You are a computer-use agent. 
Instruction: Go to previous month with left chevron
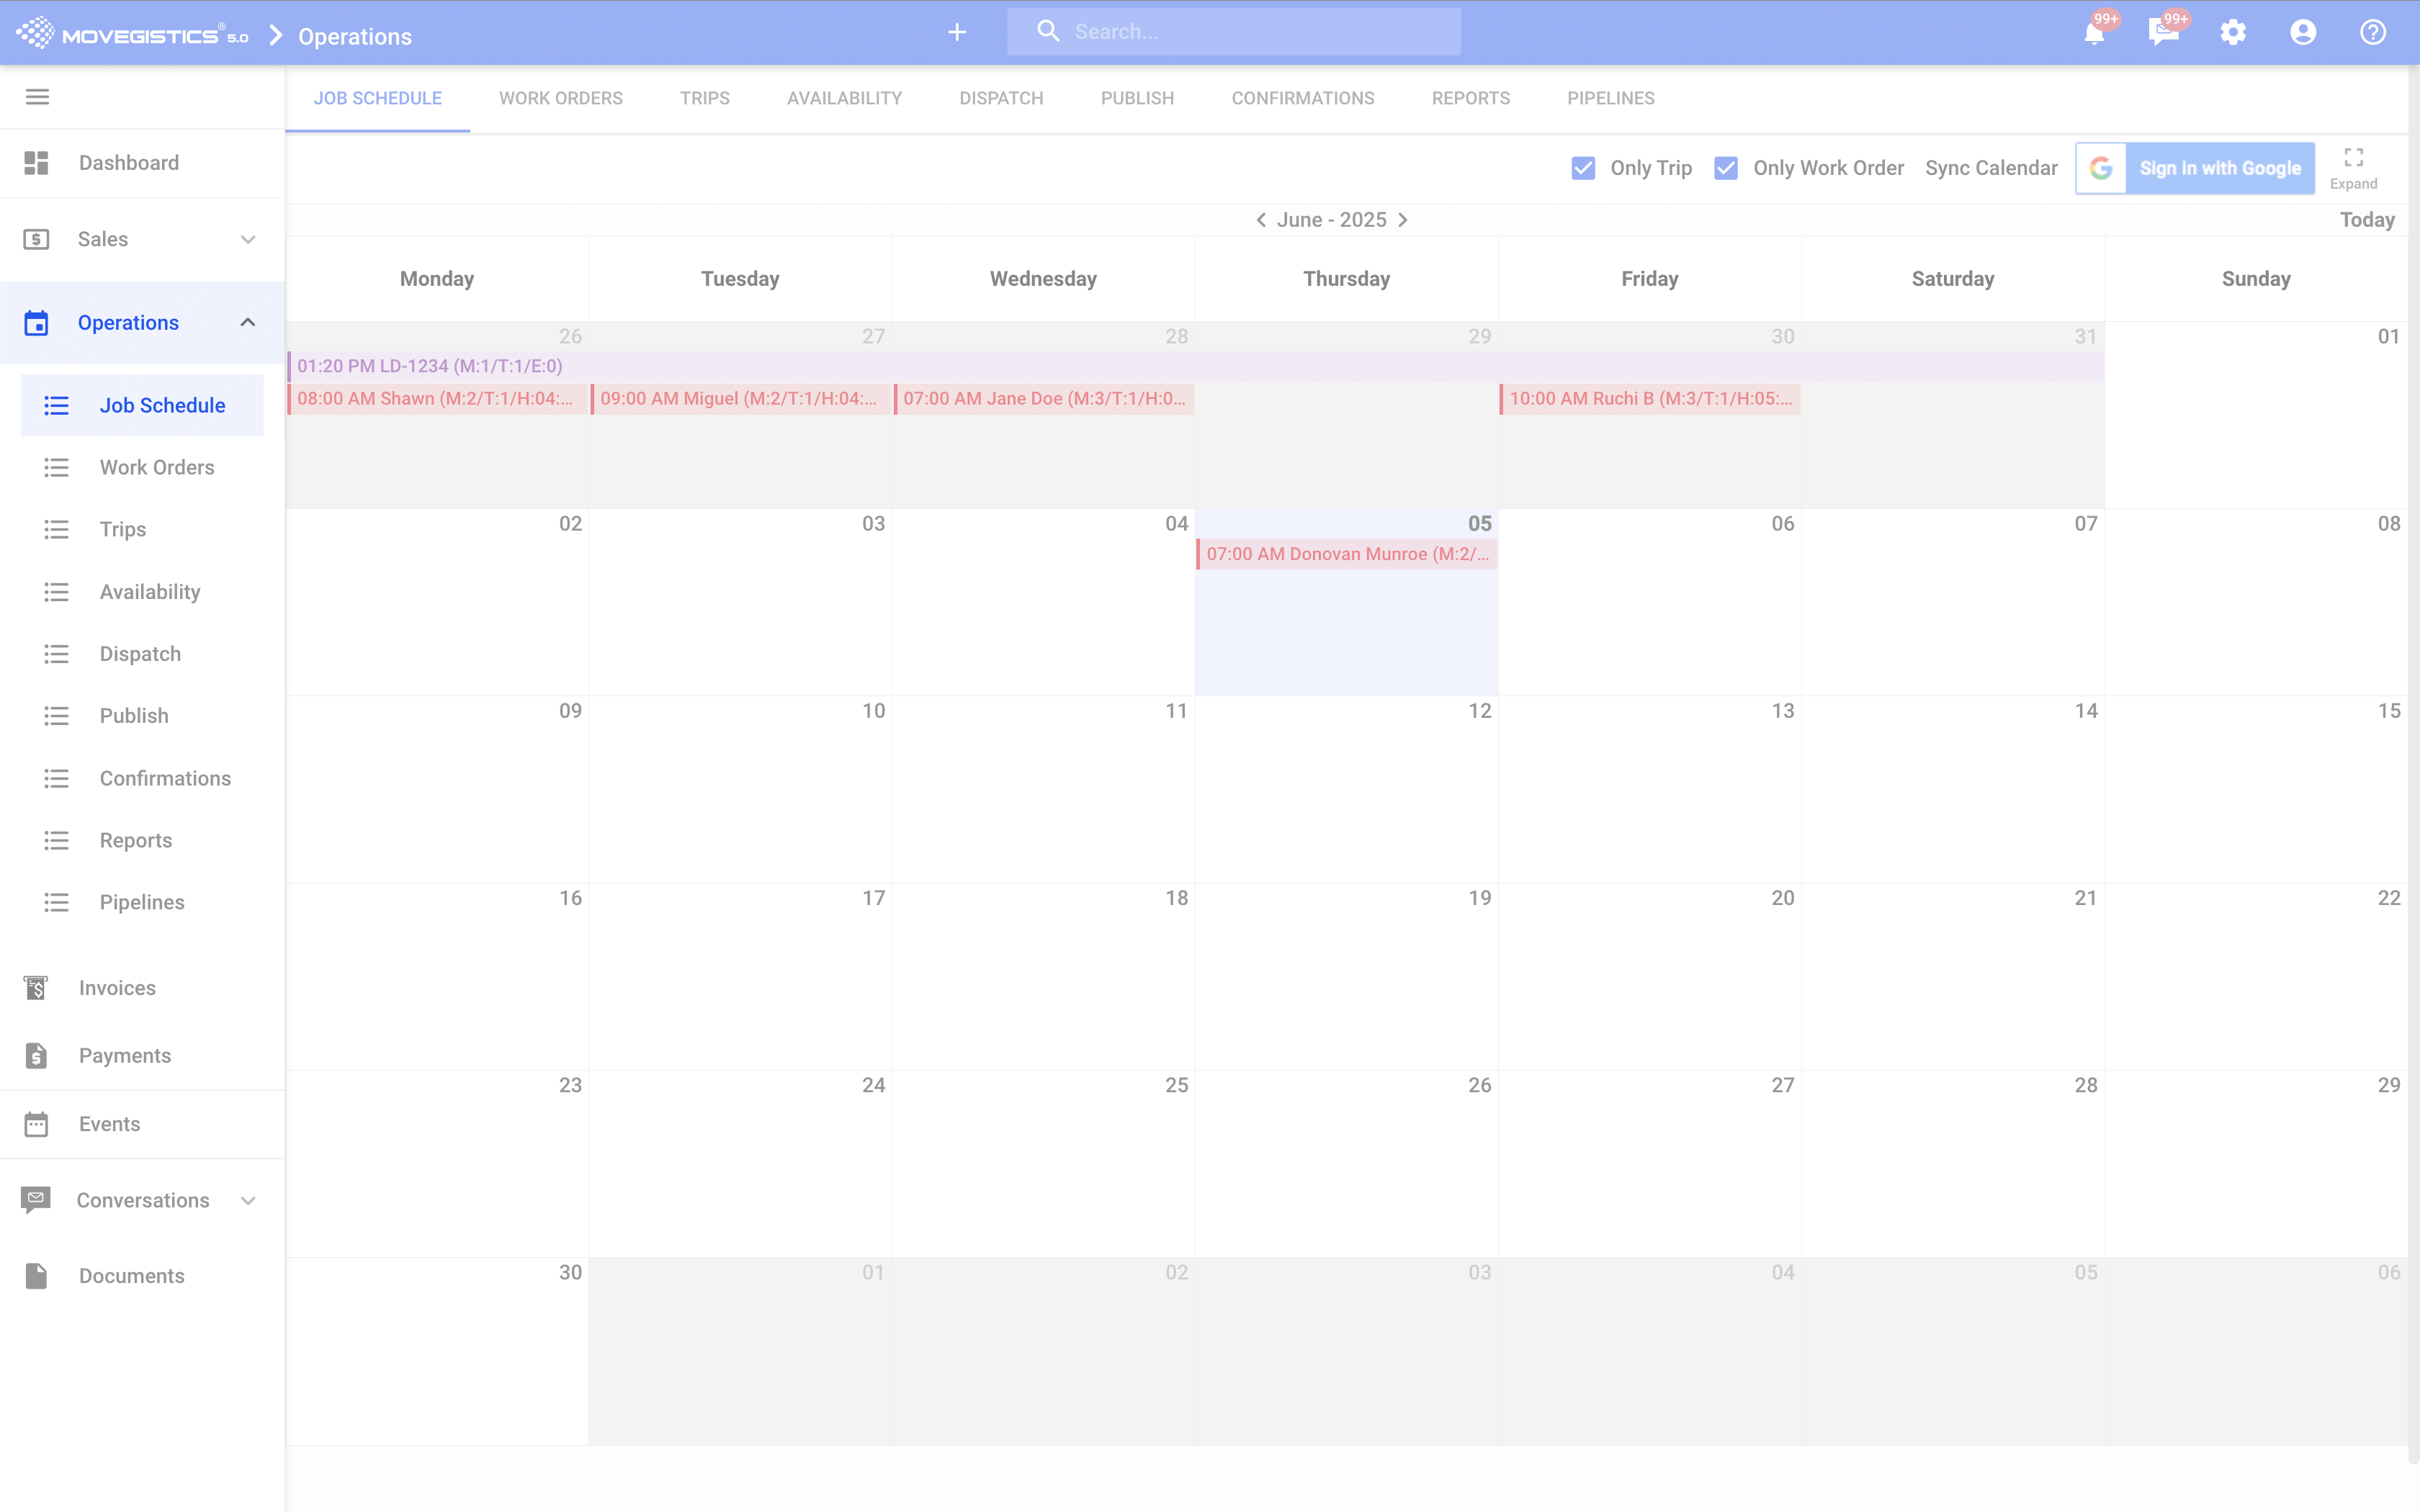point(1261,220)
